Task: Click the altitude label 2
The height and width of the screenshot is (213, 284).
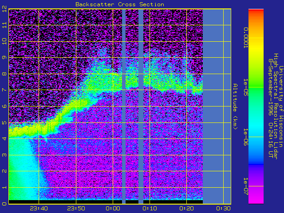Action: [x=5, y=171]
